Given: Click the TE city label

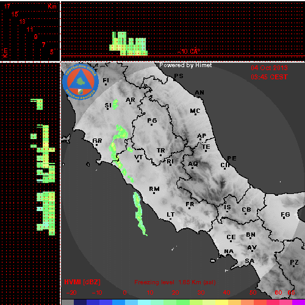Looking at the screenshot, I should click(206, 146).
